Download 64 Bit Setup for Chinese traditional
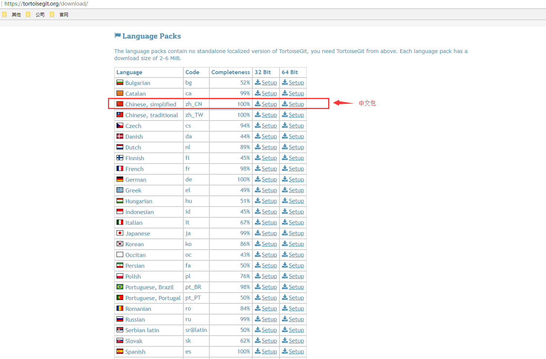Viewport: 546px width, 359px height. 293,115
